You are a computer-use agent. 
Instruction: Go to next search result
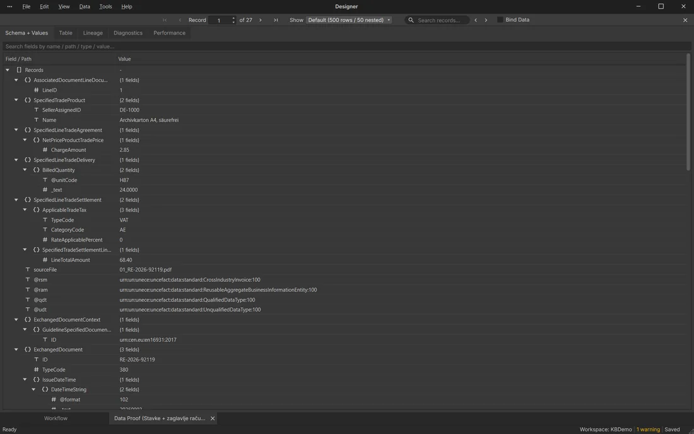coord(486,20)
